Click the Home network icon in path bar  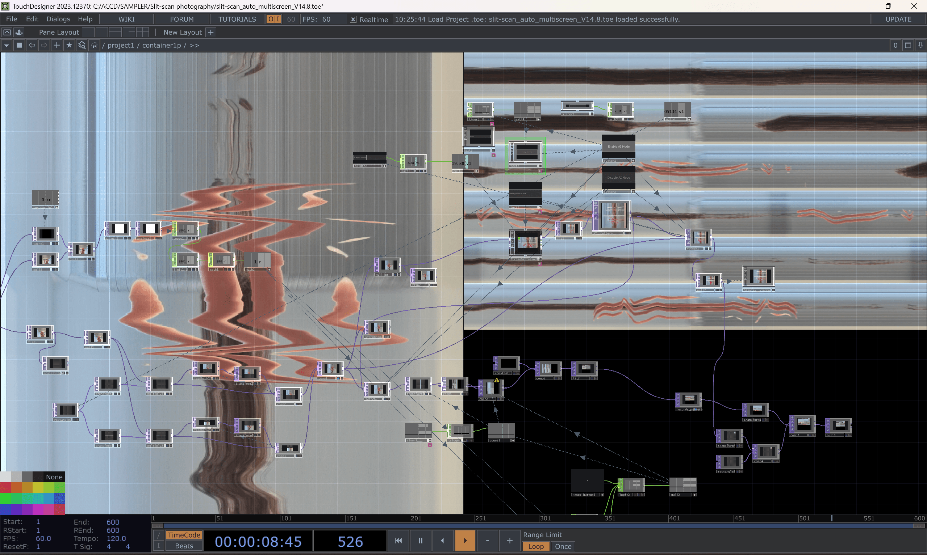94,45
